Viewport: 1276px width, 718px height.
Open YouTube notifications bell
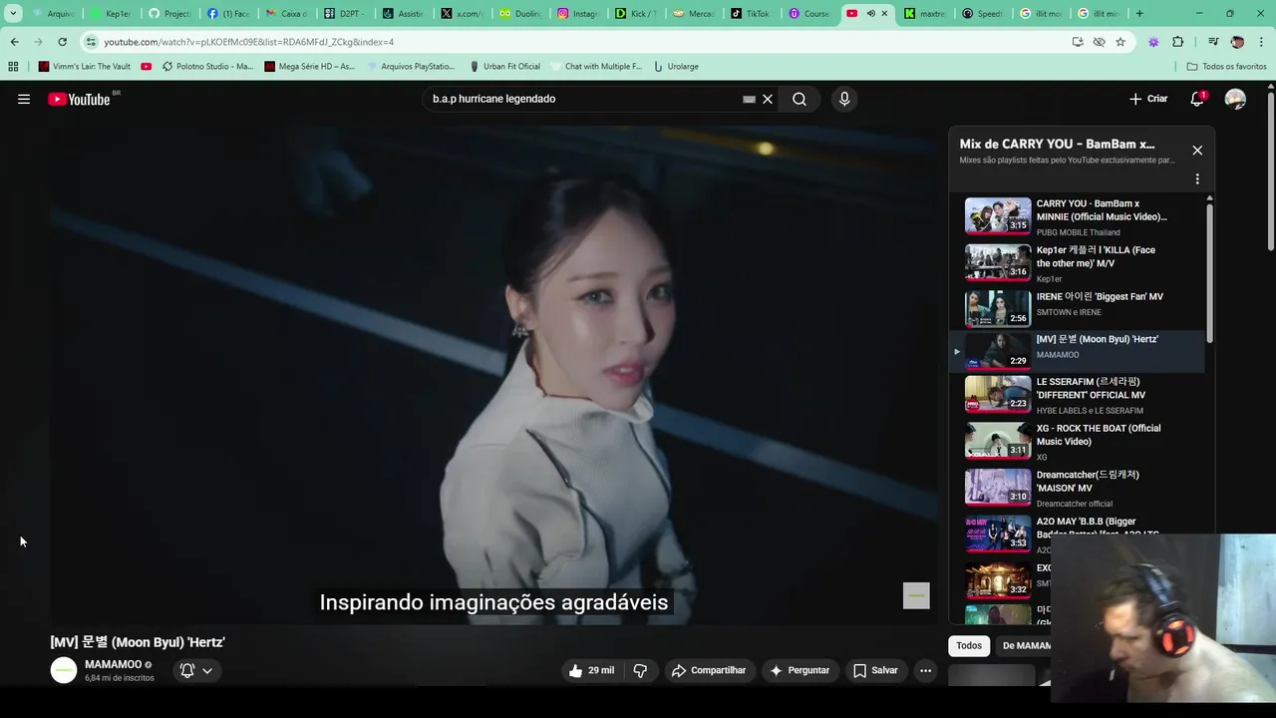coord(1197,99)
